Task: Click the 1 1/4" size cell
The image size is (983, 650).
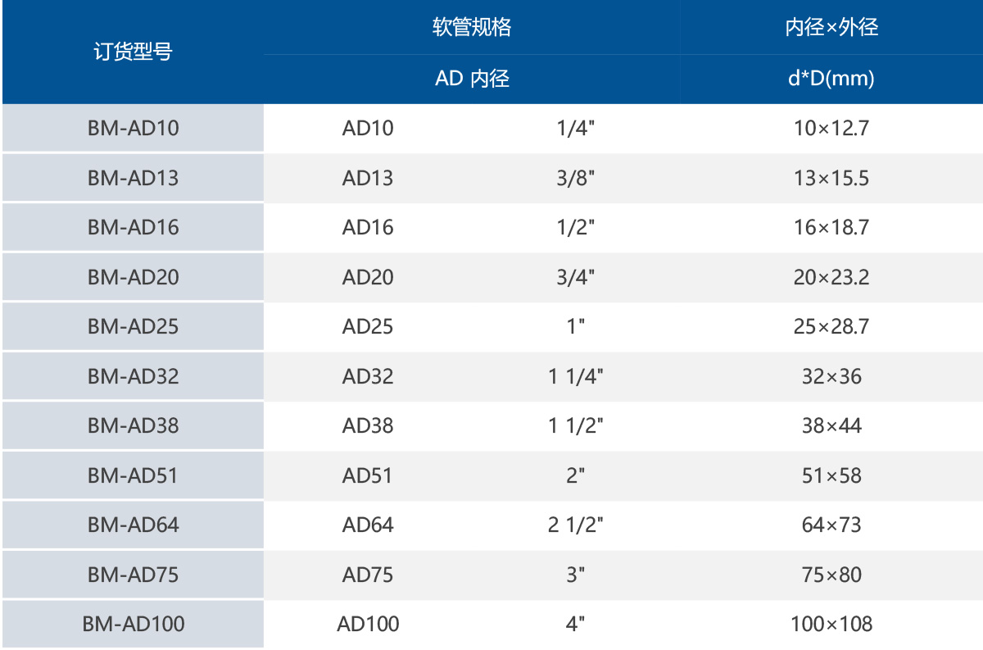Action: click(x=576, y=376)
